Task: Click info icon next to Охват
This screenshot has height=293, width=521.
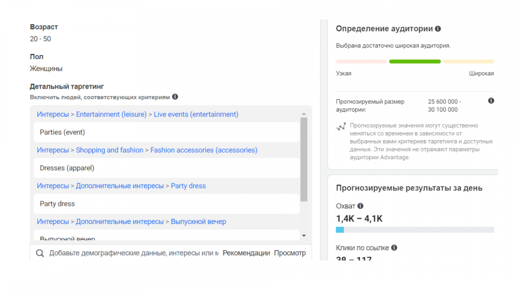Action: point(360,206)
